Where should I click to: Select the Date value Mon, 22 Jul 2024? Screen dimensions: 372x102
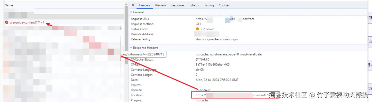coord(217,80)
